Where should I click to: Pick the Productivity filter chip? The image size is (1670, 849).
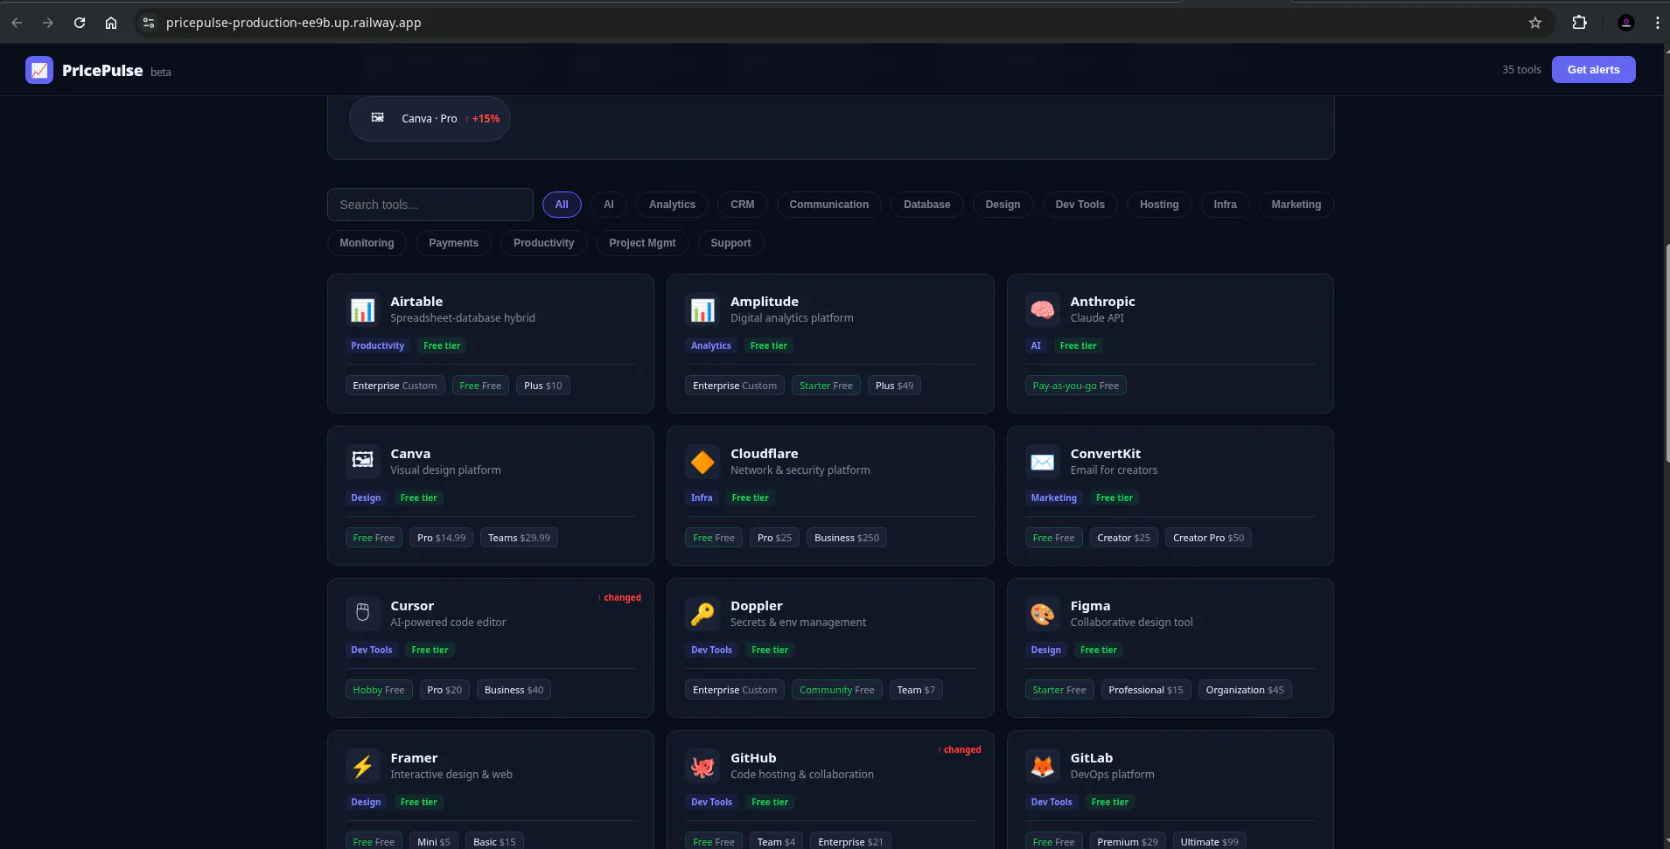(x=544, y=243)
